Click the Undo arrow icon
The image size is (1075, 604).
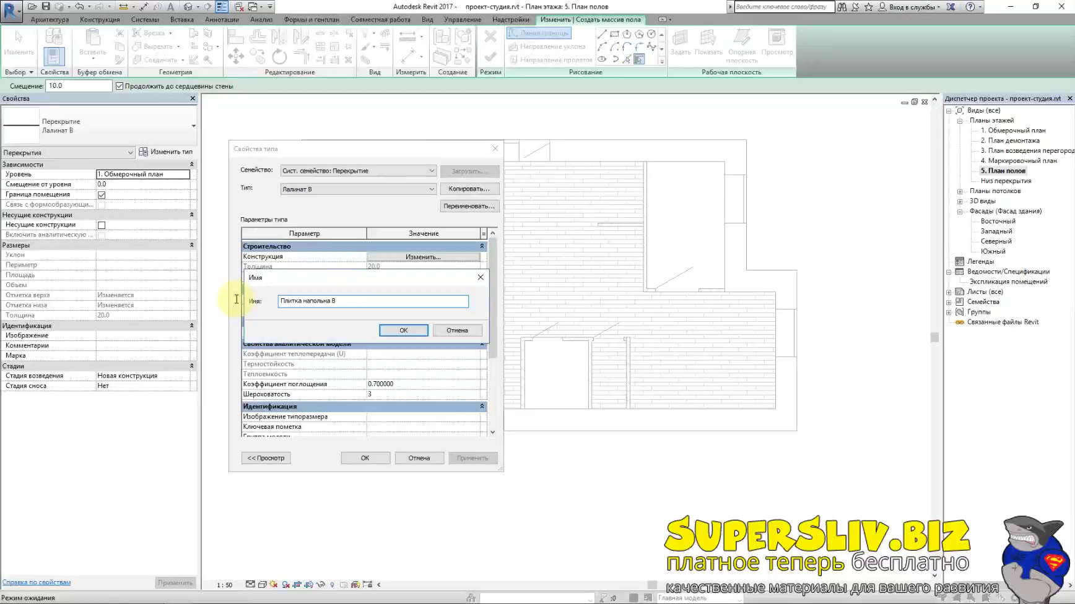point(79,7)
